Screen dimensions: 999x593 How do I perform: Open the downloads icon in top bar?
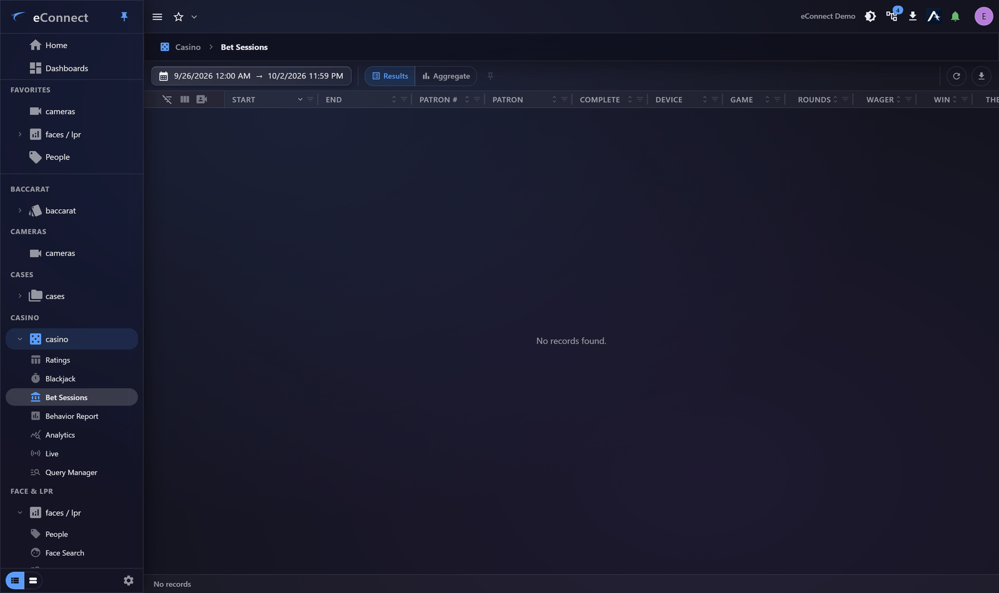913,16
